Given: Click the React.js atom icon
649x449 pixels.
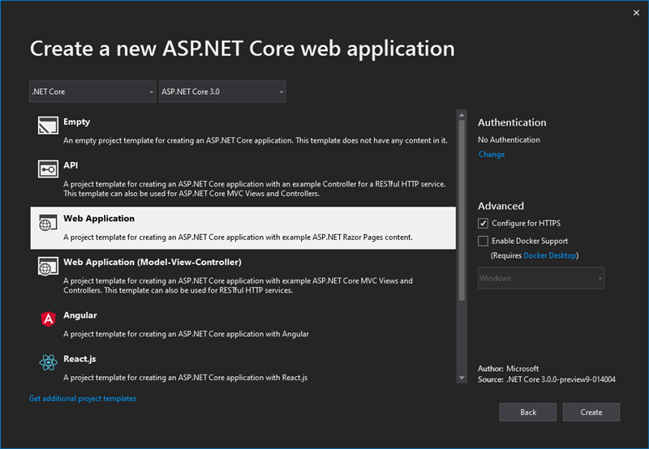Looking at the screenshot, I should [x=48, y=363].
